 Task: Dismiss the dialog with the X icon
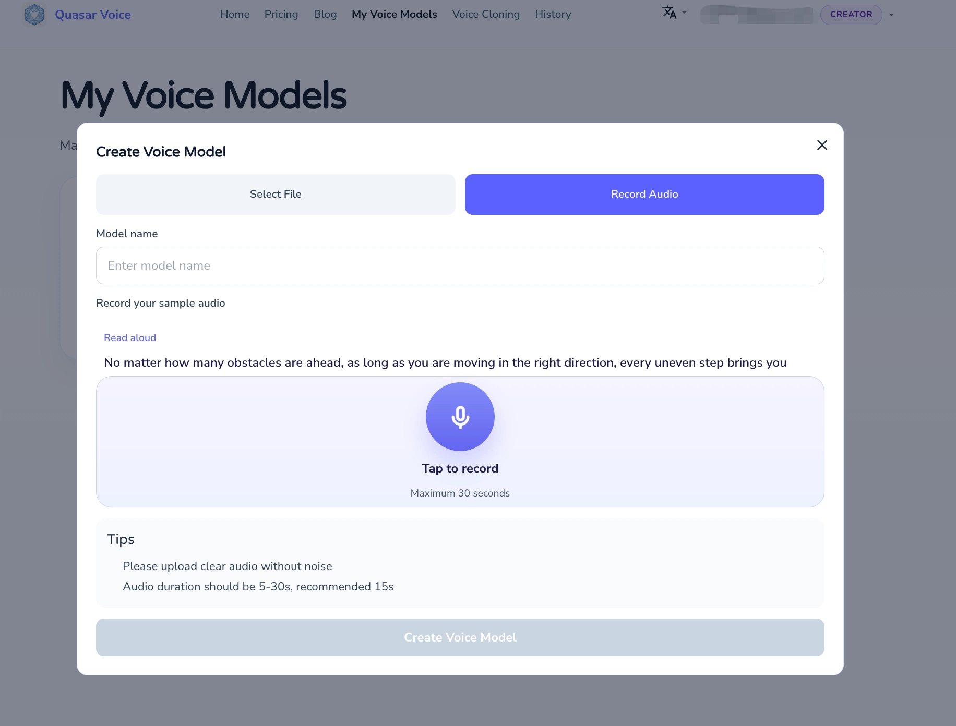[822, 145]
